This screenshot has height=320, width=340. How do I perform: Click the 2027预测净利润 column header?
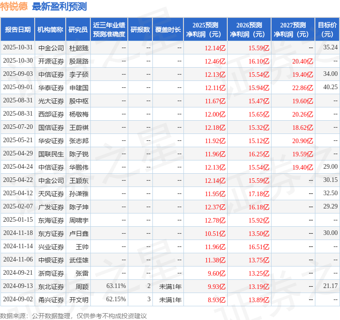tap(293, 29)
